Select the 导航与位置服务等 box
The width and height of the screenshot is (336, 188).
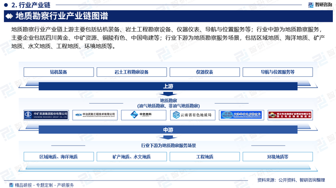277,72
